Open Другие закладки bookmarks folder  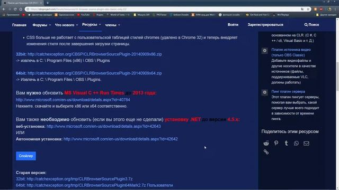point(326,15)
